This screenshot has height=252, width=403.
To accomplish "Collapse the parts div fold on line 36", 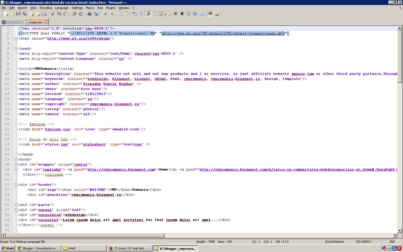I will click(16, 205).
